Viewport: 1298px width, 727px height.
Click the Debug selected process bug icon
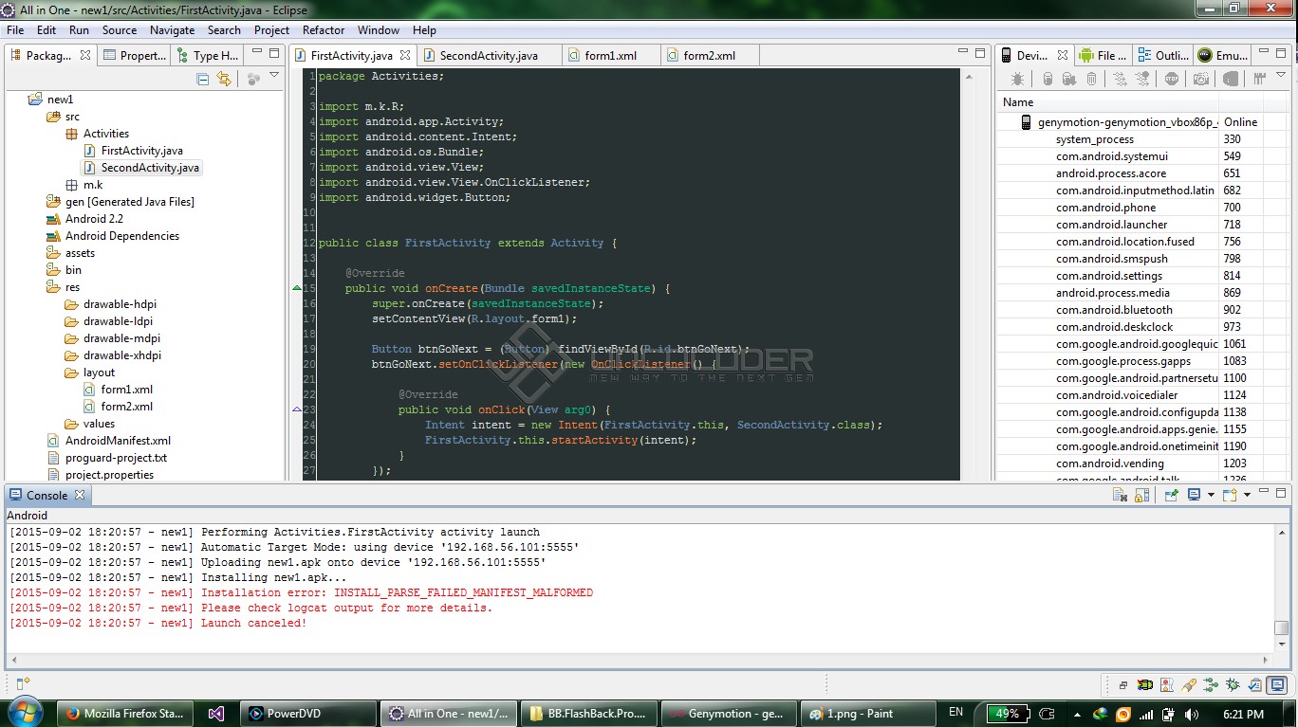[x=1017, y=79]
